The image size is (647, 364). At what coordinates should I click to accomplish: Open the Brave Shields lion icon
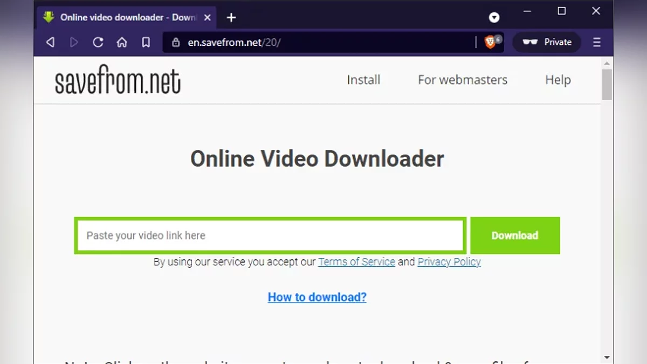(x=491, y=42)
